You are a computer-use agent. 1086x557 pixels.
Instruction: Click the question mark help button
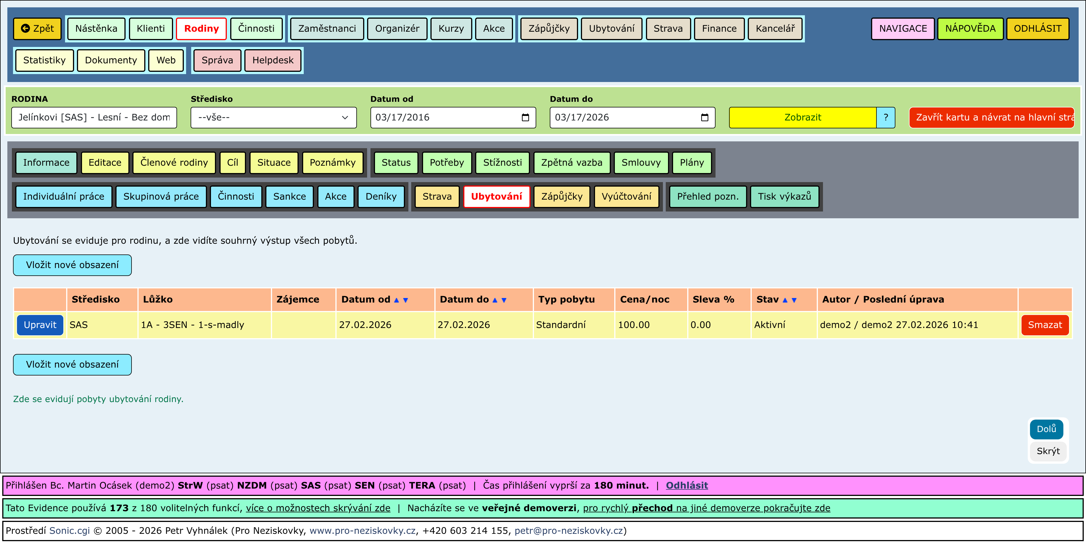point(885,118)
